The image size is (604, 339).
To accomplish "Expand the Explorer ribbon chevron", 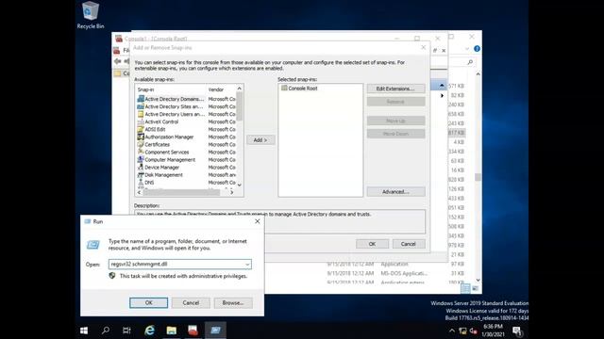I will [x=467, y=49].
